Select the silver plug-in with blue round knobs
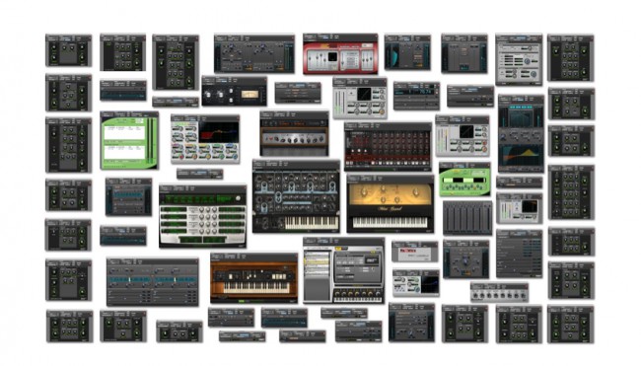641x366 pixels. pyautogui.click(x=519, y=60)
